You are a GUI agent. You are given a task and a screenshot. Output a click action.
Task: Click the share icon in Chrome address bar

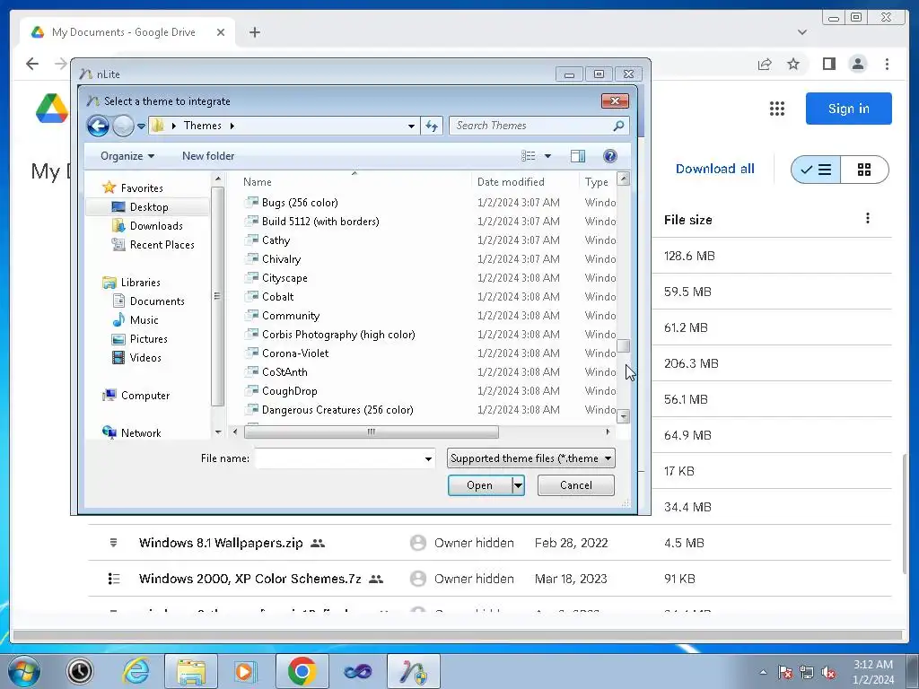tap(765, 64)
